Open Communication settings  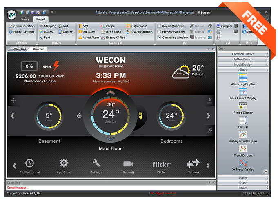pyautogui.click(x=22, y=26)
